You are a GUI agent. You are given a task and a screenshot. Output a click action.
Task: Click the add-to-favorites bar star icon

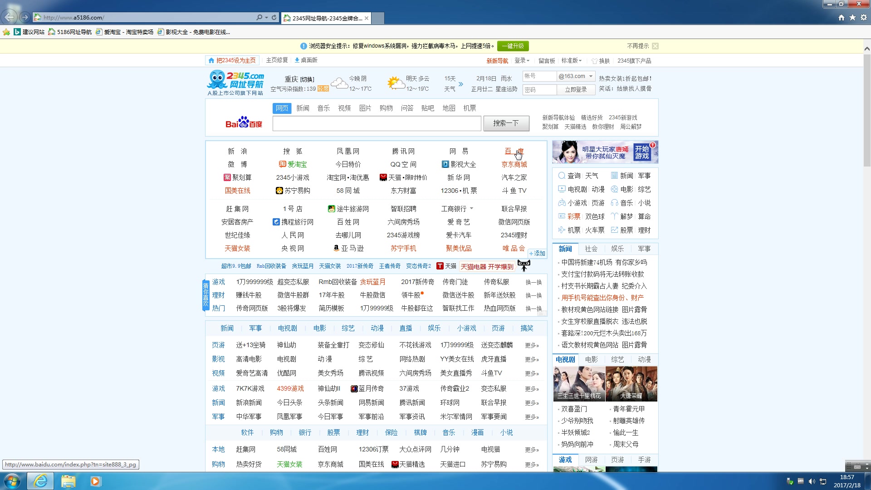[6, 32]
